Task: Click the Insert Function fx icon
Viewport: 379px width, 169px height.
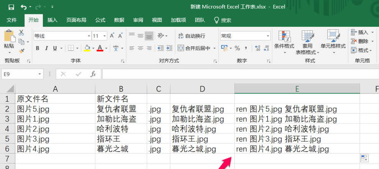Action: [93, 74]
